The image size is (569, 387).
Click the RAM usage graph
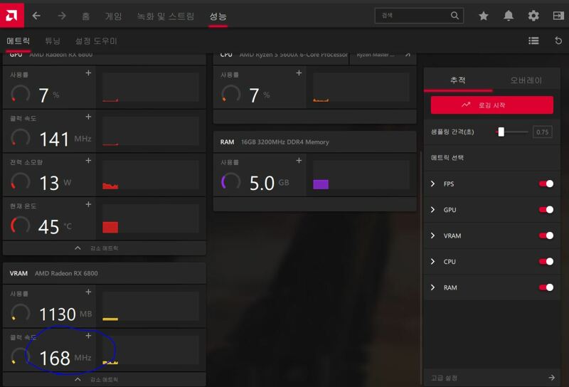(x=361, y=175)
